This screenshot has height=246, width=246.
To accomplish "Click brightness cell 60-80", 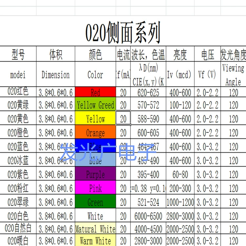I will click(180, 174).
